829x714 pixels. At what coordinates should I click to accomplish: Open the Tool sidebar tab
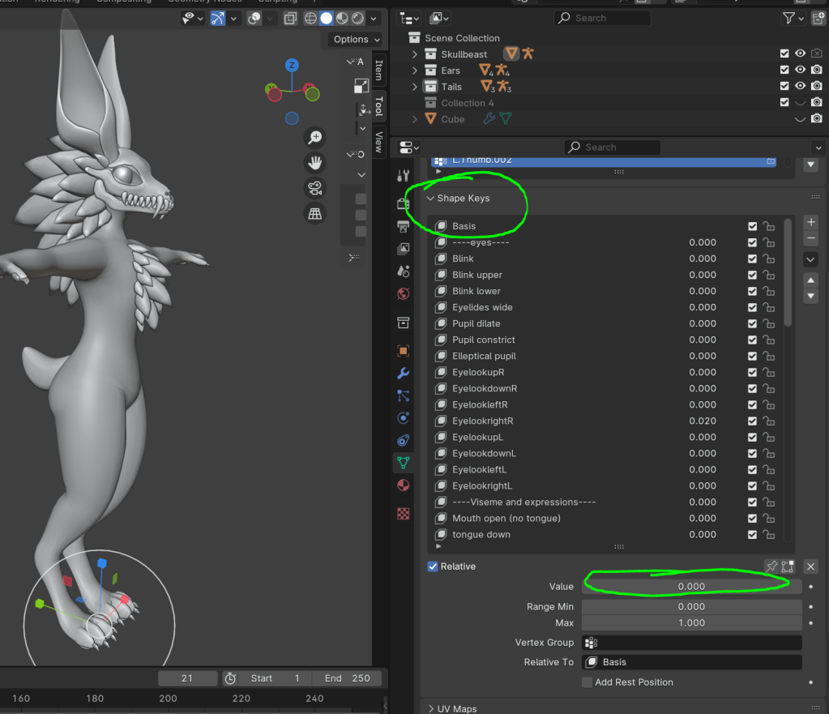378,105
